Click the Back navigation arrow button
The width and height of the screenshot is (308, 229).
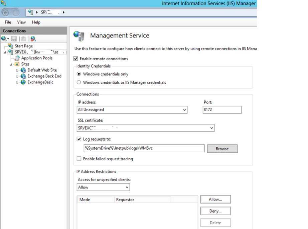click(x=6, y=13)
